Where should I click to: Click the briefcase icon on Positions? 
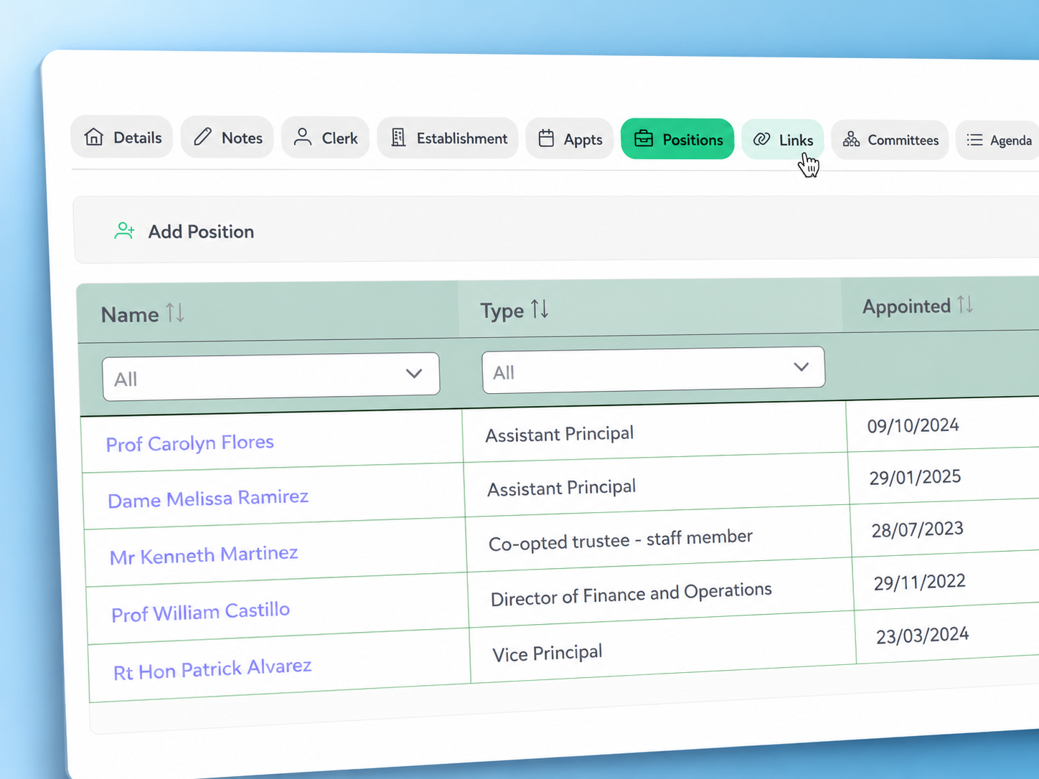click(644, 138)
